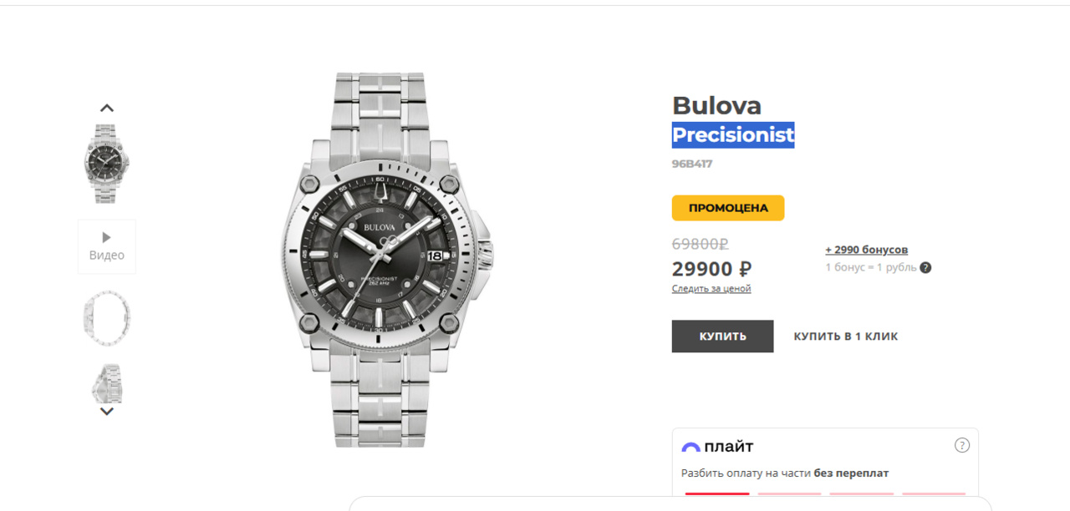Select the front-view watch thumbnail
Viewport: 1070px width, 511px height.
(x=106, y=164)
